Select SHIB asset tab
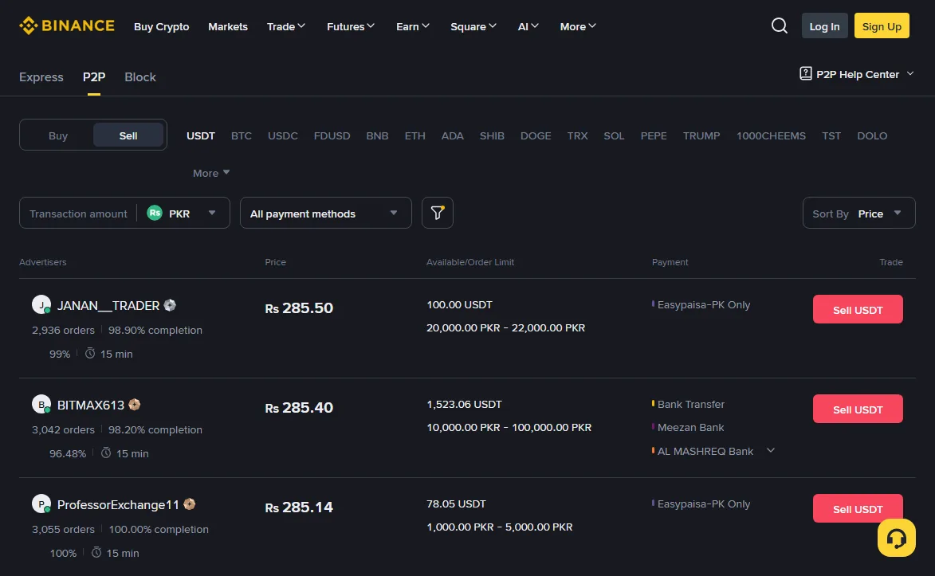Viewport: 935px width, 576px height. click(x=492, y=135)
